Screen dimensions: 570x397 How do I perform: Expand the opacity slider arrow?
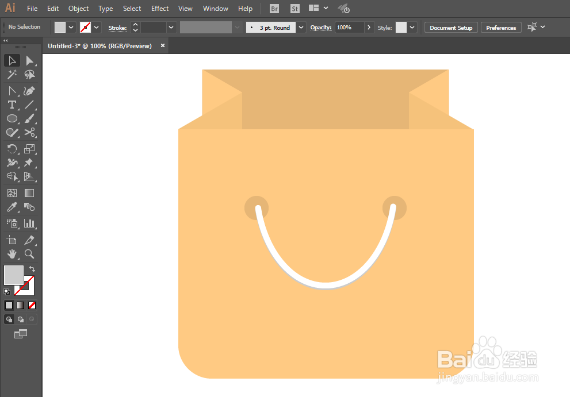point(369,27)
